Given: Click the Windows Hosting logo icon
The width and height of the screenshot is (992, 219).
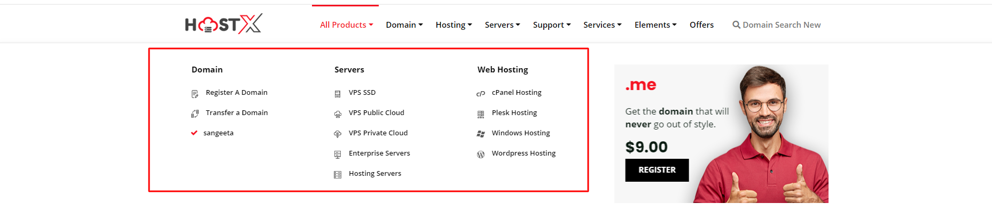Looking at the screenshot, I should 481,134.
